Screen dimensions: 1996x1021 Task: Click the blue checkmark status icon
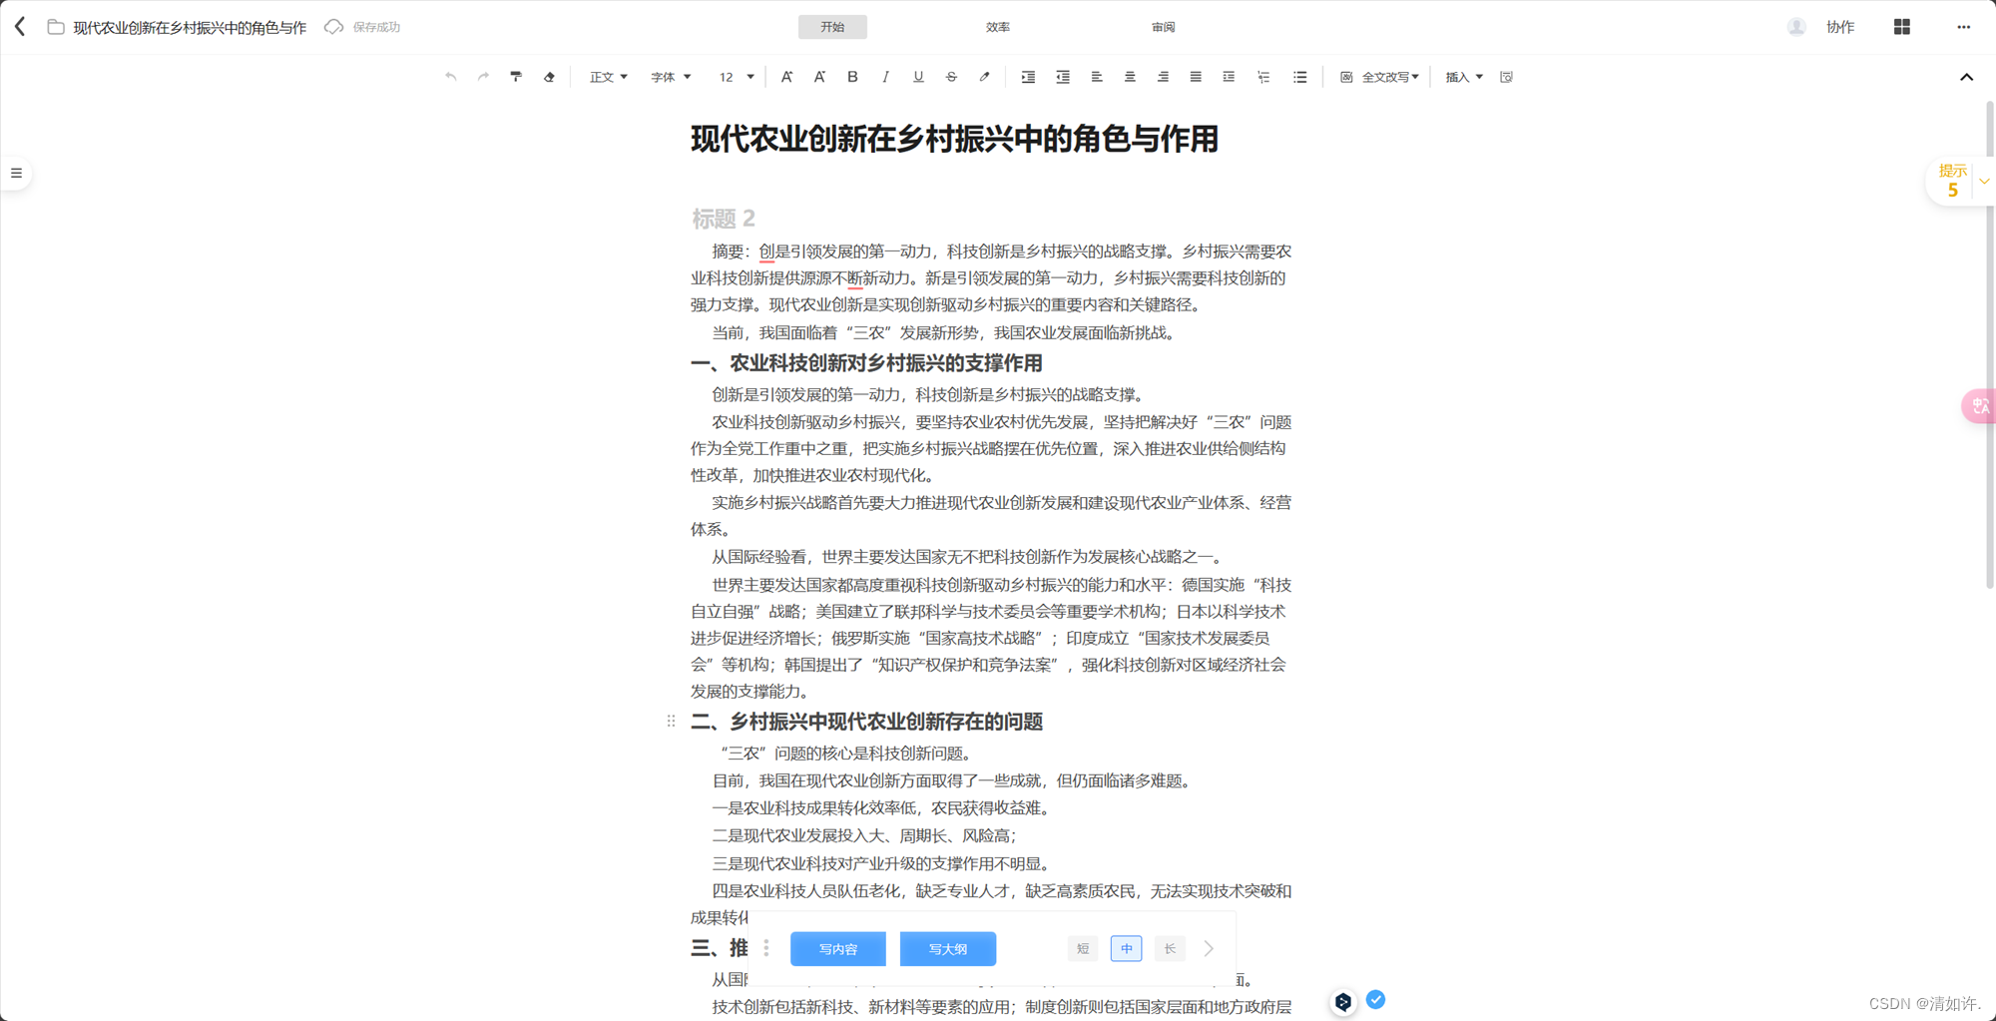click(x=1375, y=999)
